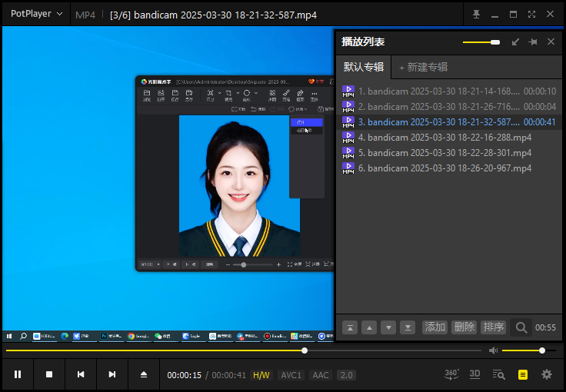Adjust the volume slider
566x392 pixels.
529,350
